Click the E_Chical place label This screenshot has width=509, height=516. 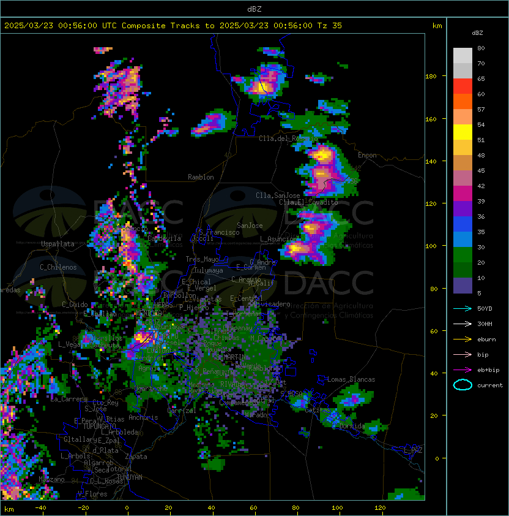(196, 282)
